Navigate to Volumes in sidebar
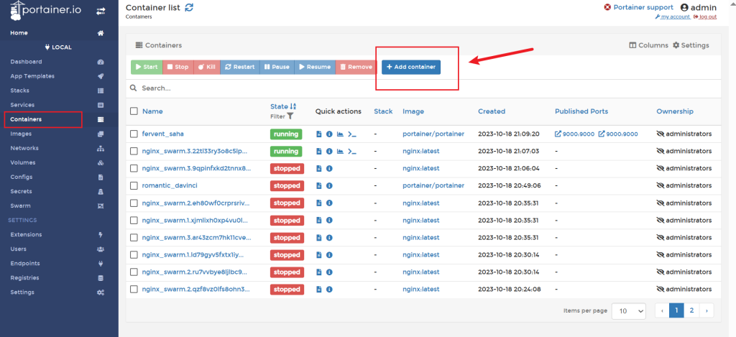 23,162
